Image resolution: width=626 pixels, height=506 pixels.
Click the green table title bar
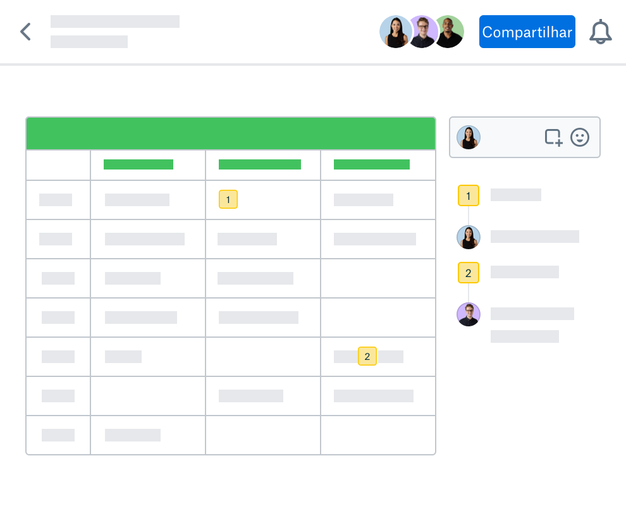point(231,133)
